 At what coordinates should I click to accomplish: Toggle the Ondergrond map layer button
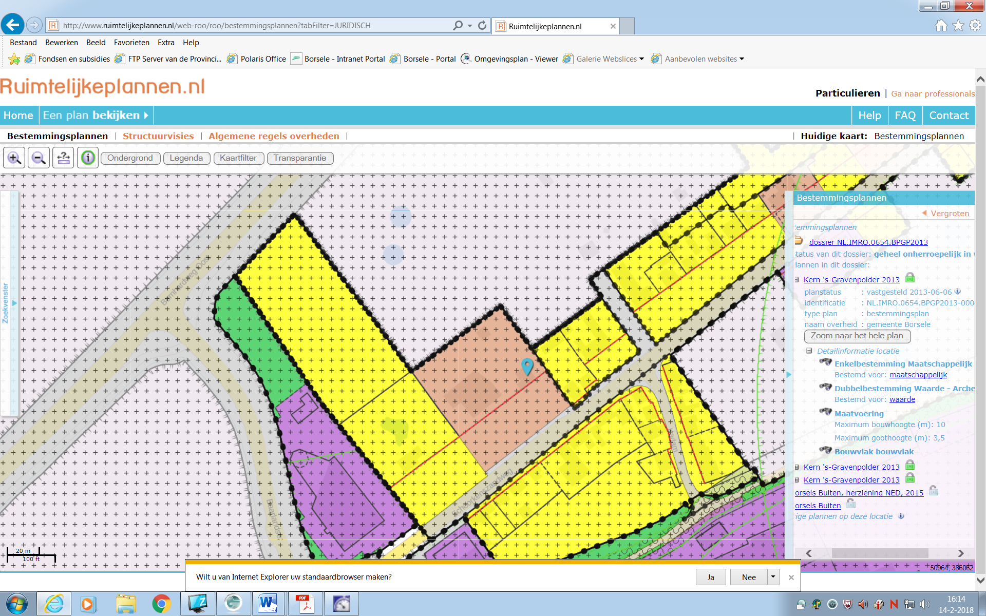click(x=130, y=158)
